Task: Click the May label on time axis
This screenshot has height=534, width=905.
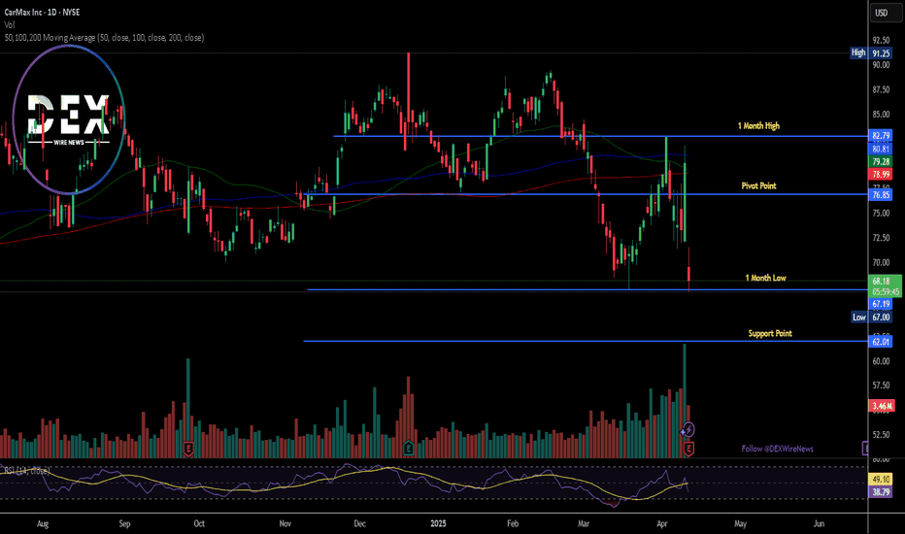Action: click(x=741, y=524)
